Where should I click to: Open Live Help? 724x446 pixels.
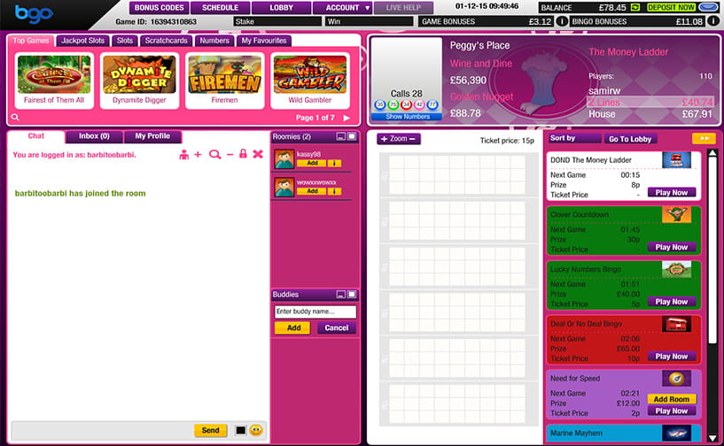click(x=403, y=8)
